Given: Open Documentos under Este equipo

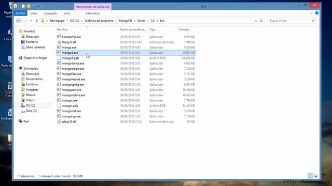Looking at the screenshot, I should (34, 79).
